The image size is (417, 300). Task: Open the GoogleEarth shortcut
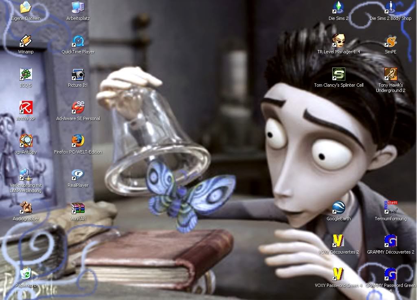(x=338, y=208)
